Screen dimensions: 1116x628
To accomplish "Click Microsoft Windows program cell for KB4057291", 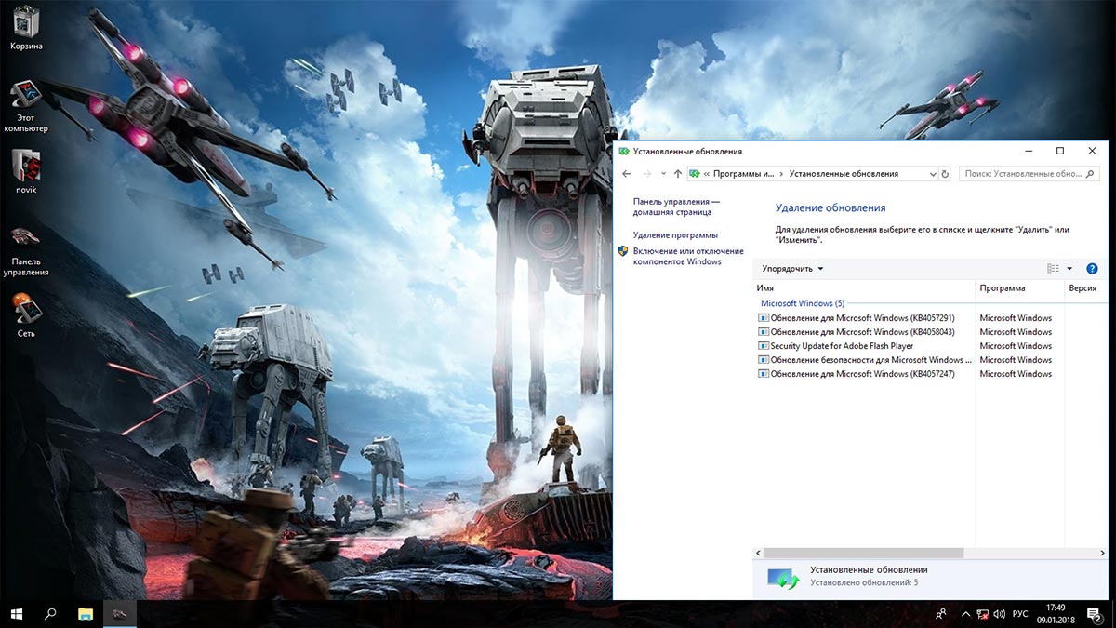I will 1016,318.
